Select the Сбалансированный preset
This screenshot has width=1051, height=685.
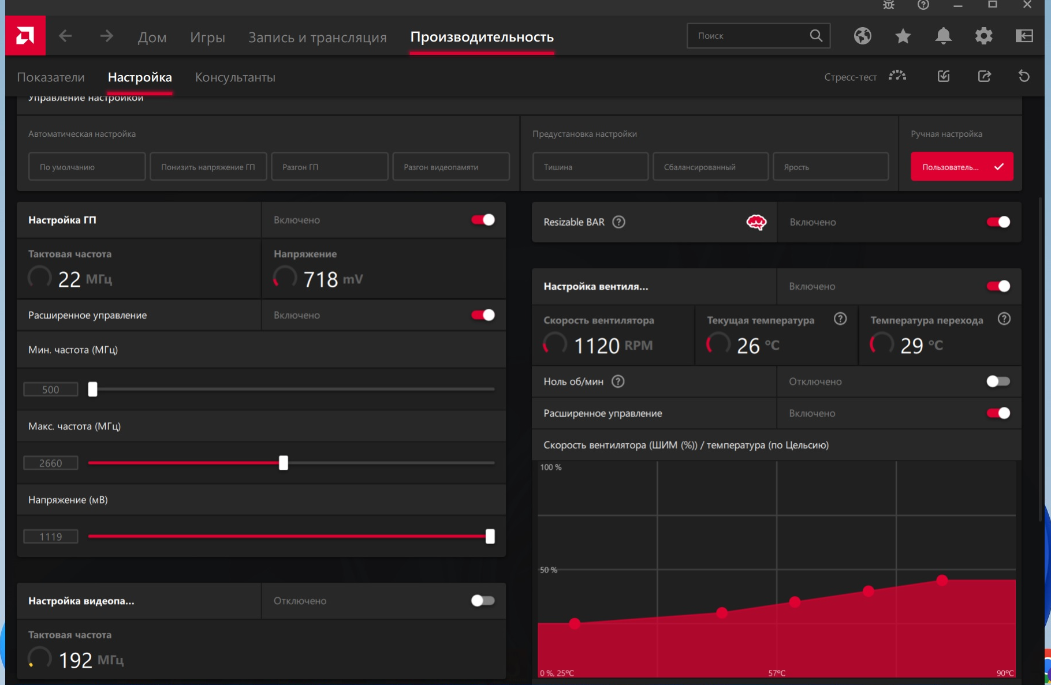tap(710, 167)
